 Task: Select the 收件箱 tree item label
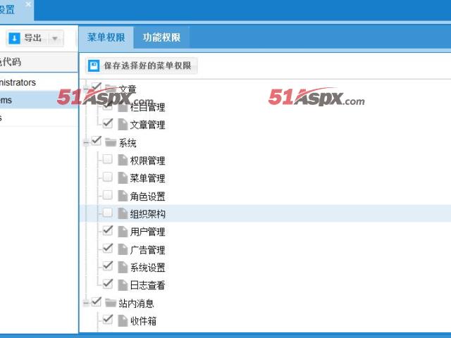click(x=143, y=321)
